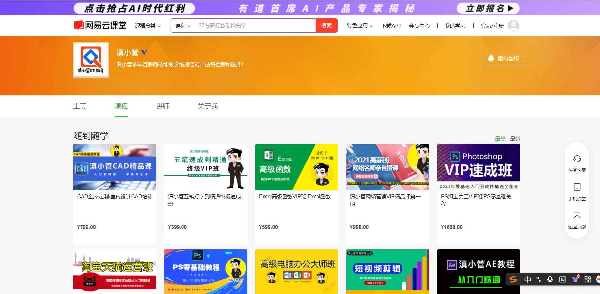The width and height of the screenshot is (600, 294).
Task: Open the Excel 高级函数 thumbnail
Action: (297, 167)
